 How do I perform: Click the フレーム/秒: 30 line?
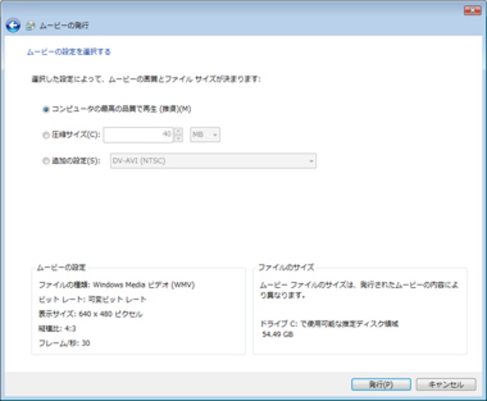coord(65,343)
